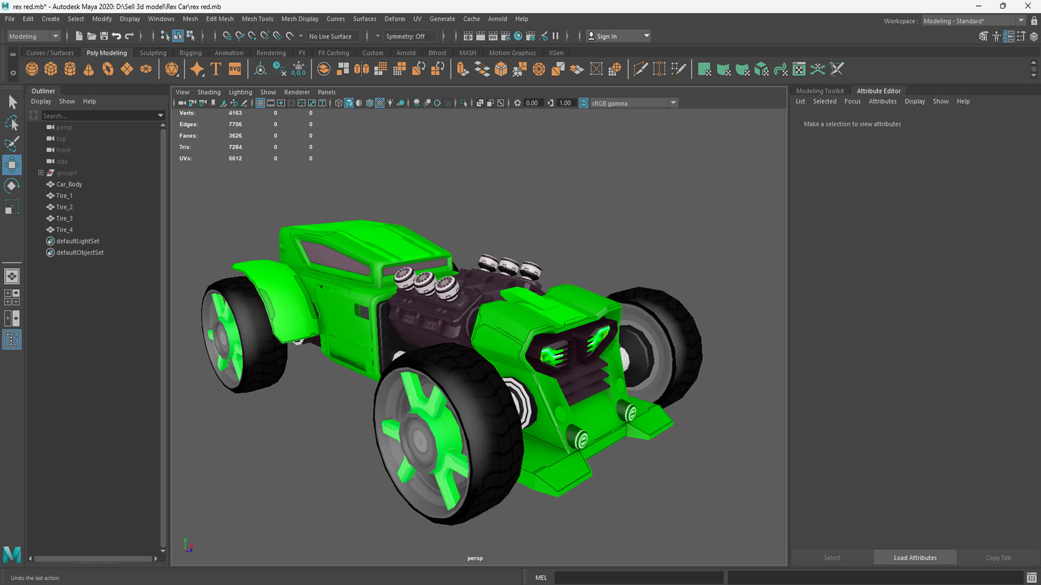Toggle X-ray display in viewport
The width and height of the screenshot is (1041, 585).
480,103
